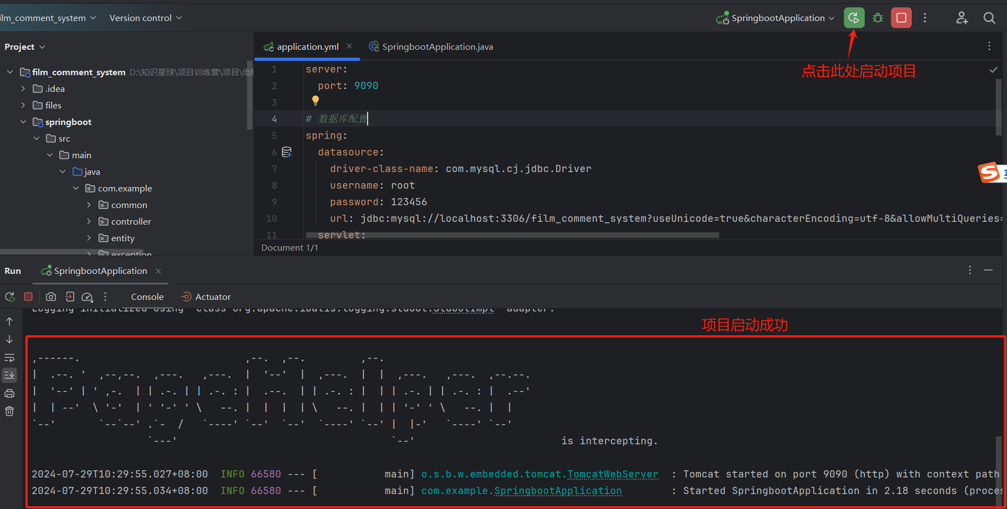Collapse the film_comment_system root folder
The image size is (1007, 509).
coord(10,72)
